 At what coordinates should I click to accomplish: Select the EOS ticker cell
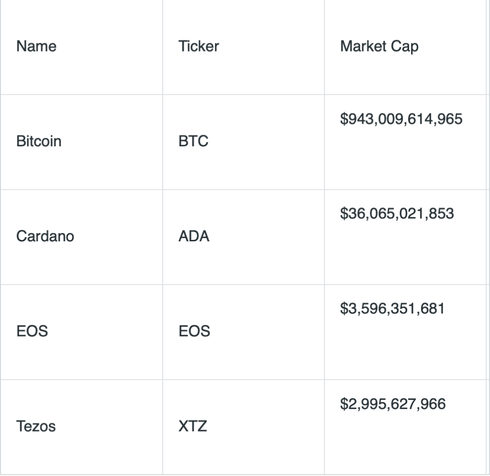pos(244,332)
